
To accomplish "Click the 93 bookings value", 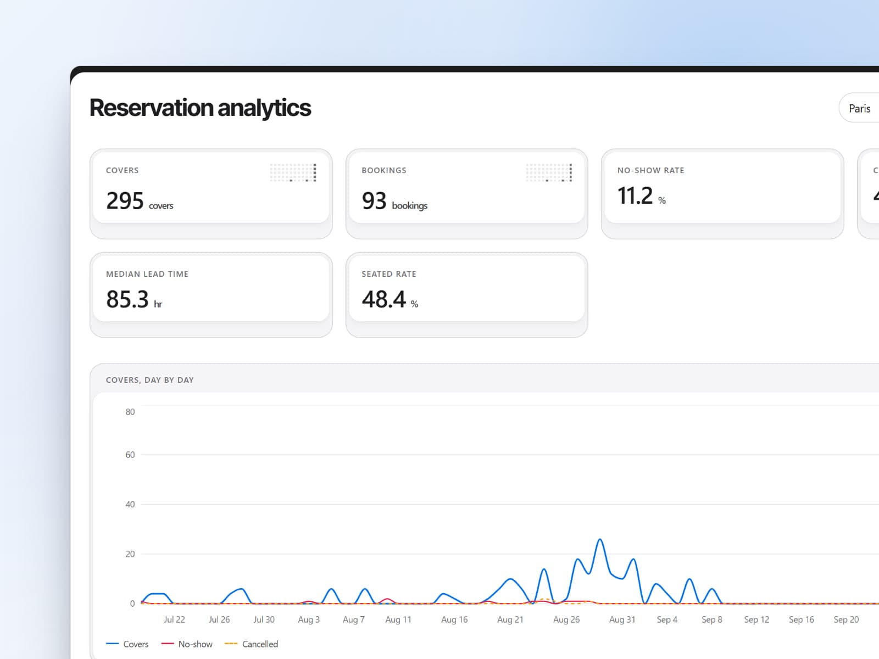I will [x=394, y=201].
